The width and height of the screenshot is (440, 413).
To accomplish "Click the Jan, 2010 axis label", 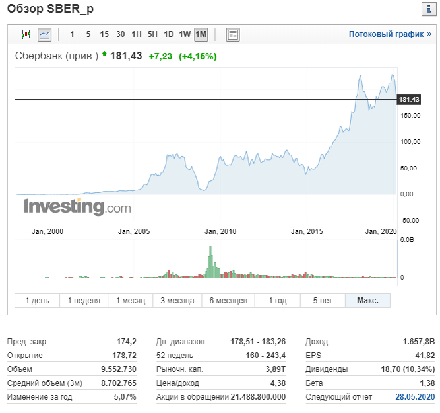I will click(220, 231).
